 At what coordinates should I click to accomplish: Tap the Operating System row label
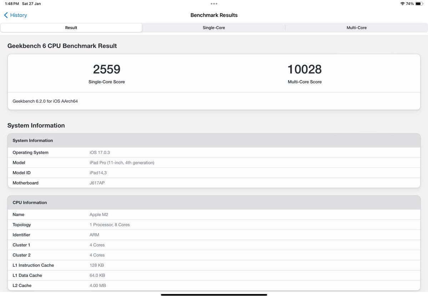30,153
